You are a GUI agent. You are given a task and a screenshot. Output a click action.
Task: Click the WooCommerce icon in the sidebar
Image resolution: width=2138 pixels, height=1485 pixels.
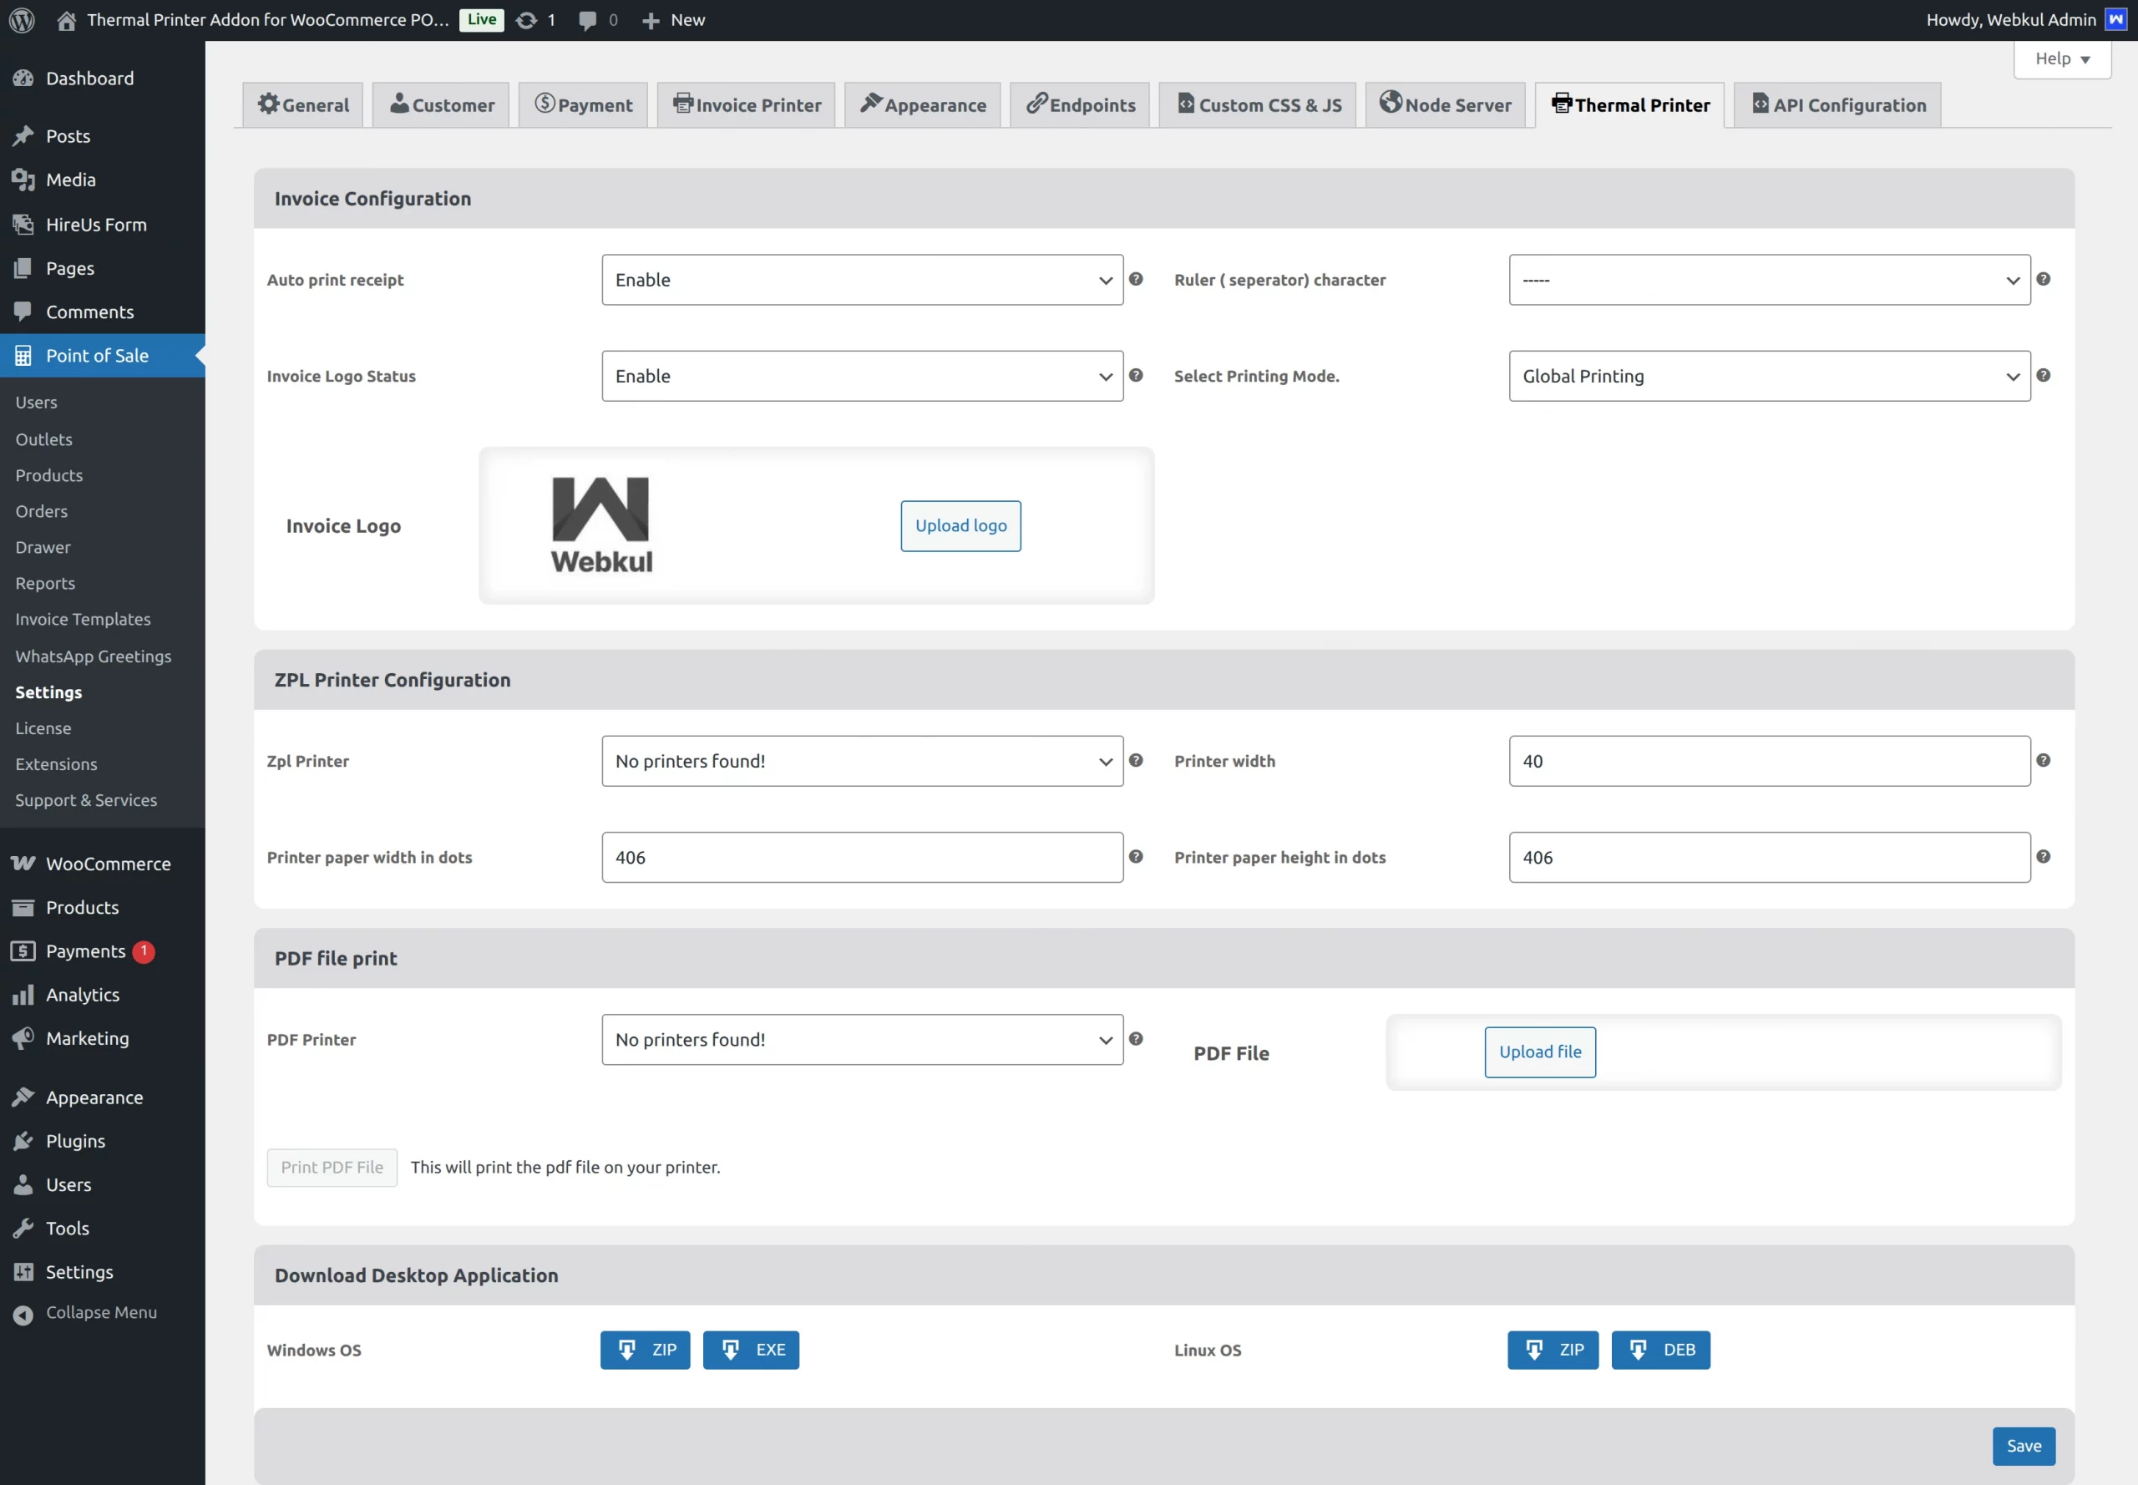coord(23,863)
